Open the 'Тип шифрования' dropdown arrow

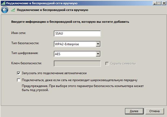click(x=98, y=54)
